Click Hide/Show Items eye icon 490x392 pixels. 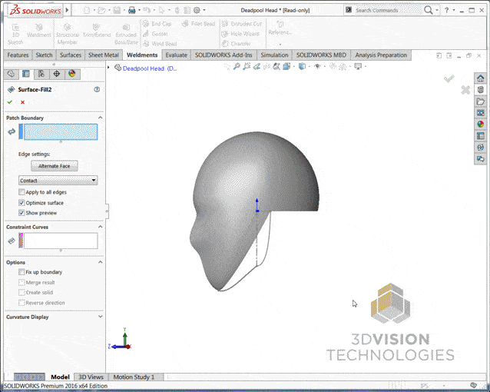(x=317, y=66)
